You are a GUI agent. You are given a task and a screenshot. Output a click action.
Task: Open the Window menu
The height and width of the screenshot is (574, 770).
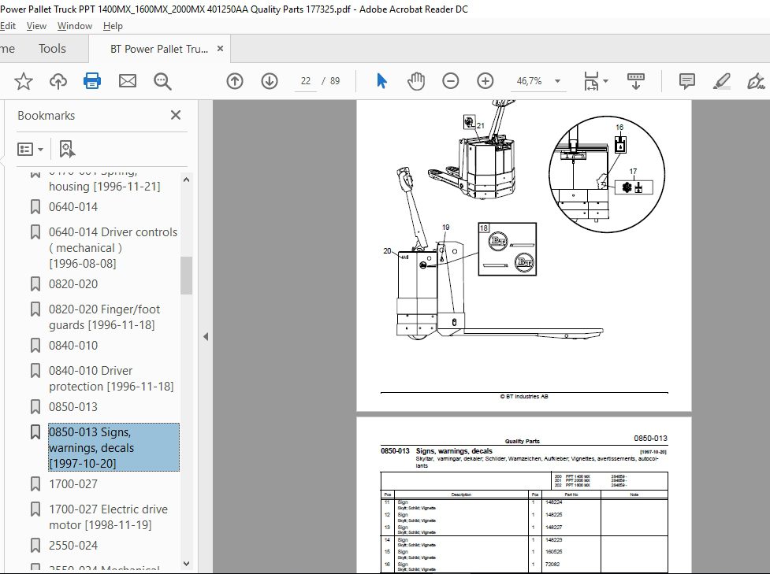coord(75,26)
